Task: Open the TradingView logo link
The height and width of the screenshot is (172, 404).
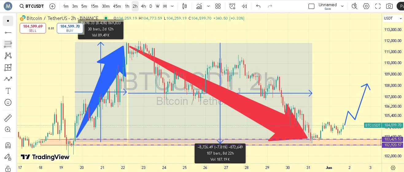Action: [45, 157]
